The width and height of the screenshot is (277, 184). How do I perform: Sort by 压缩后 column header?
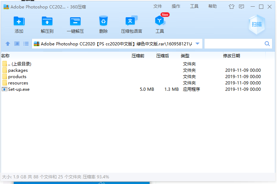[163, 56]
